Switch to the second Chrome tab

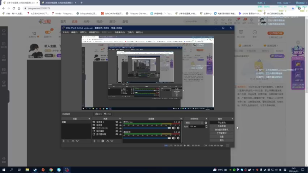[x=59, y=3]
